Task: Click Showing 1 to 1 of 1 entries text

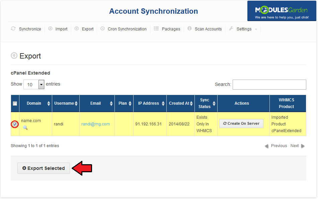Action: coord(35,146)
